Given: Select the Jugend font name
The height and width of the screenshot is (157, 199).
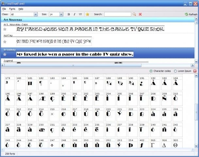Looking at the screenshot, I should [x=8, y=61].
